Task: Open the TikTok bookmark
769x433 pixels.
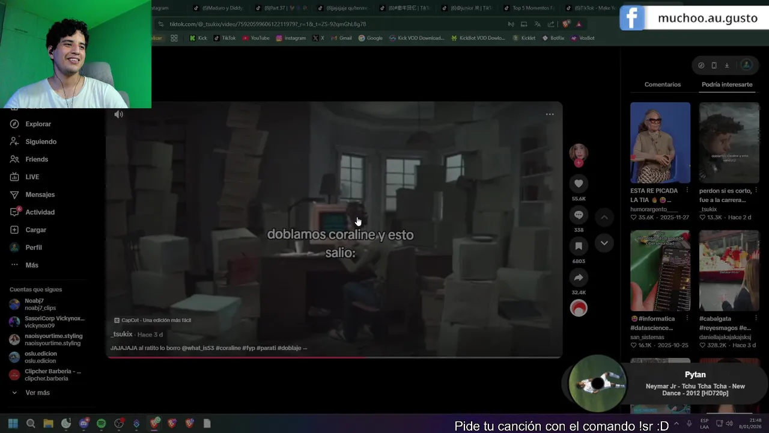Action: tap(225, 38)
